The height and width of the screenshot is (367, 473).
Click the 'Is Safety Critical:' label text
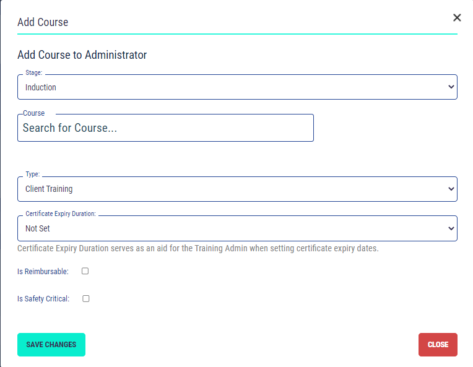[43, 299]
